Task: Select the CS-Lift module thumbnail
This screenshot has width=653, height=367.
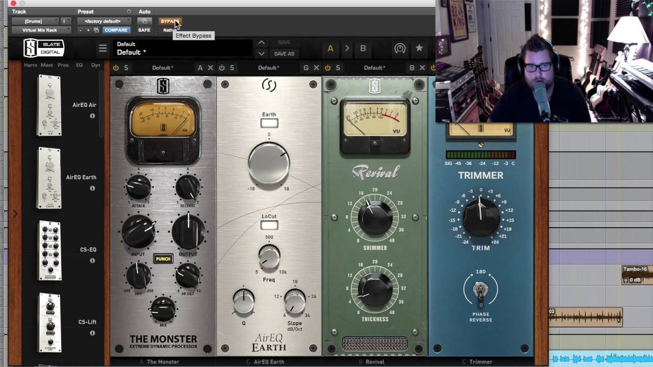Action: [50, 323]
